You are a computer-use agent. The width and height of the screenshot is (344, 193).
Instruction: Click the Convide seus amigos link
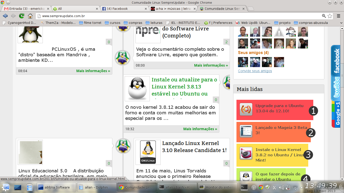255,71
